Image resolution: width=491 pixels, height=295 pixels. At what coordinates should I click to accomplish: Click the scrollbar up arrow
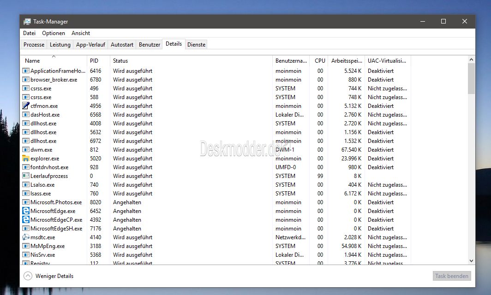click(x=471, y=59)
